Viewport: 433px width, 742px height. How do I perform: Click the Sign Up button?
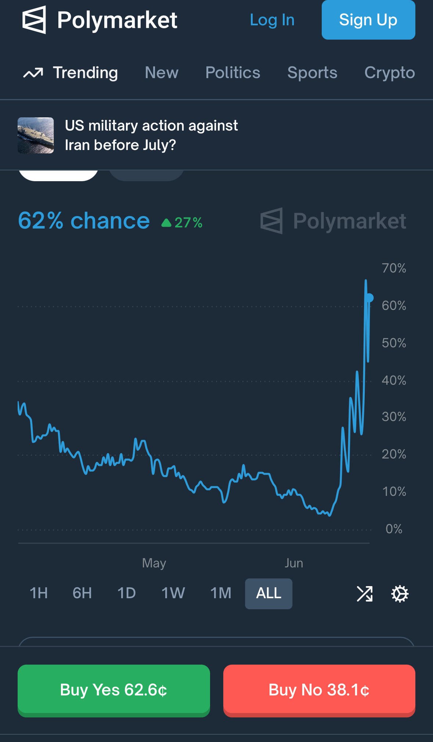[x=368, y=20]
